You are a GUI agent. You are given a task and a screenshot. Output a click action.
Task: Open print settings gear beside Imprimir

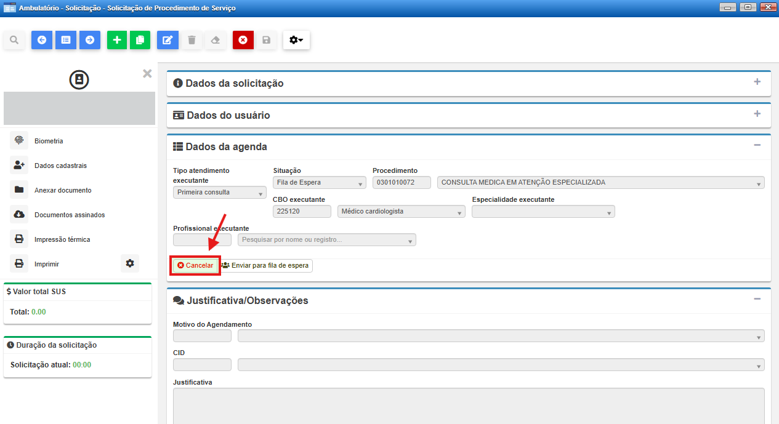(130, 263)
